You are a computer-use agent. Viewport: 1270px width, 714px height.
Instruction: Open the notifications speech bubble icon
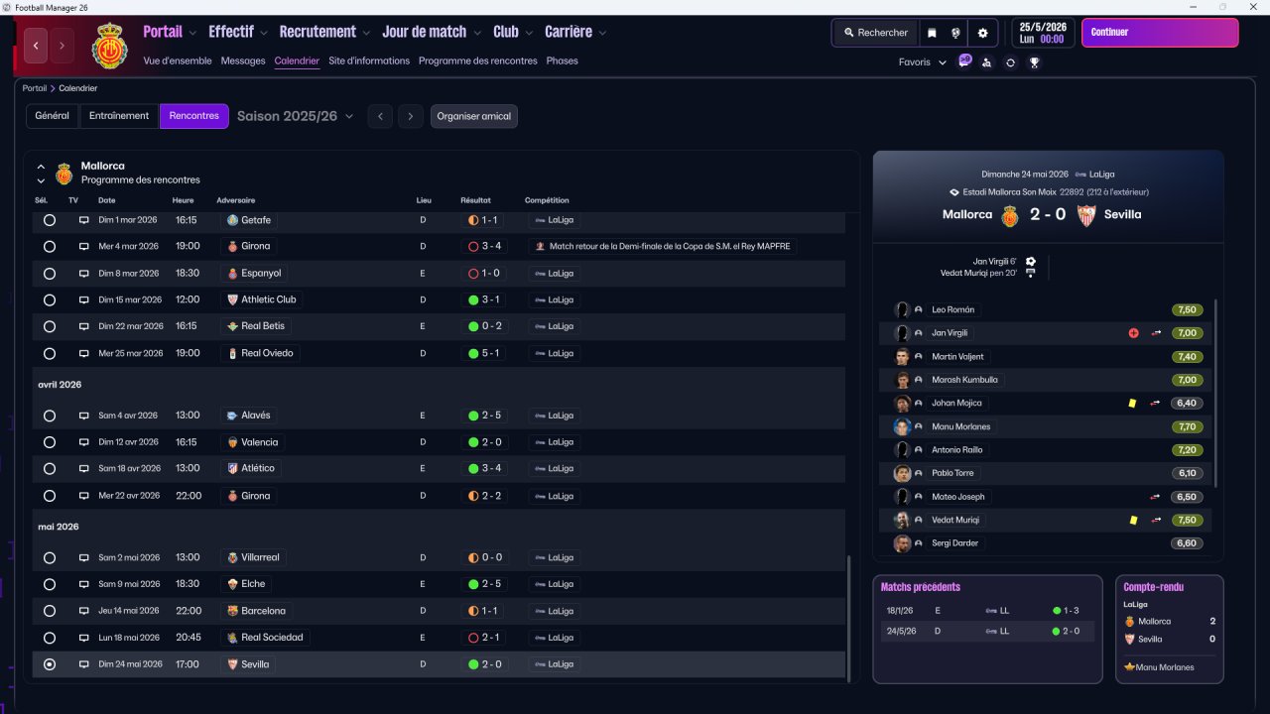coord(964,61)
